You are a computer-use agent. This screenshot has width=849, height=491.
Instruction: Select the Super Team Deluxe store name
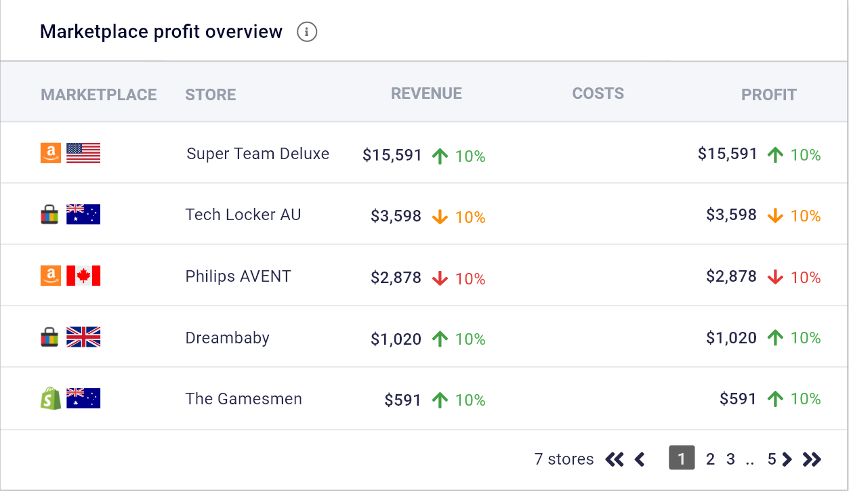coord(257,154)
